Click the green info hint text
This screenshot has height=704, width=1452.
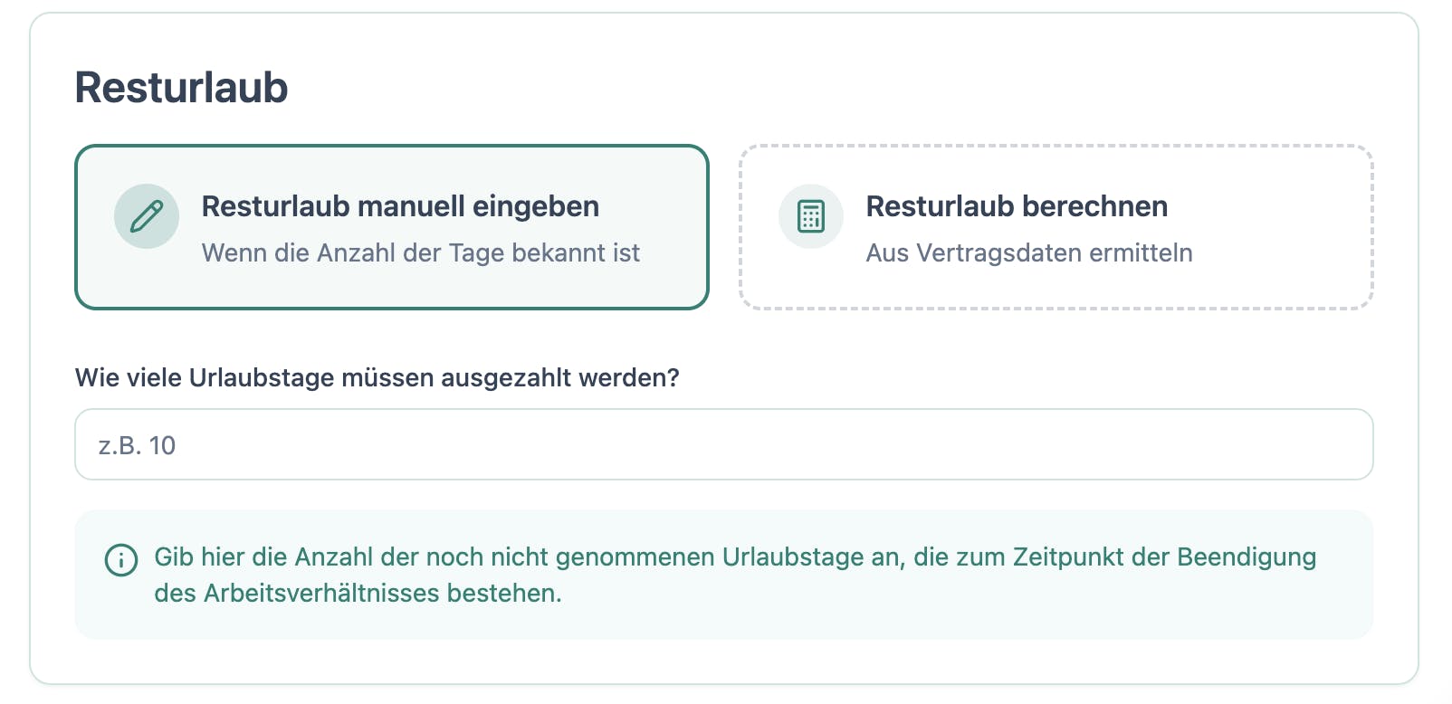734,557
